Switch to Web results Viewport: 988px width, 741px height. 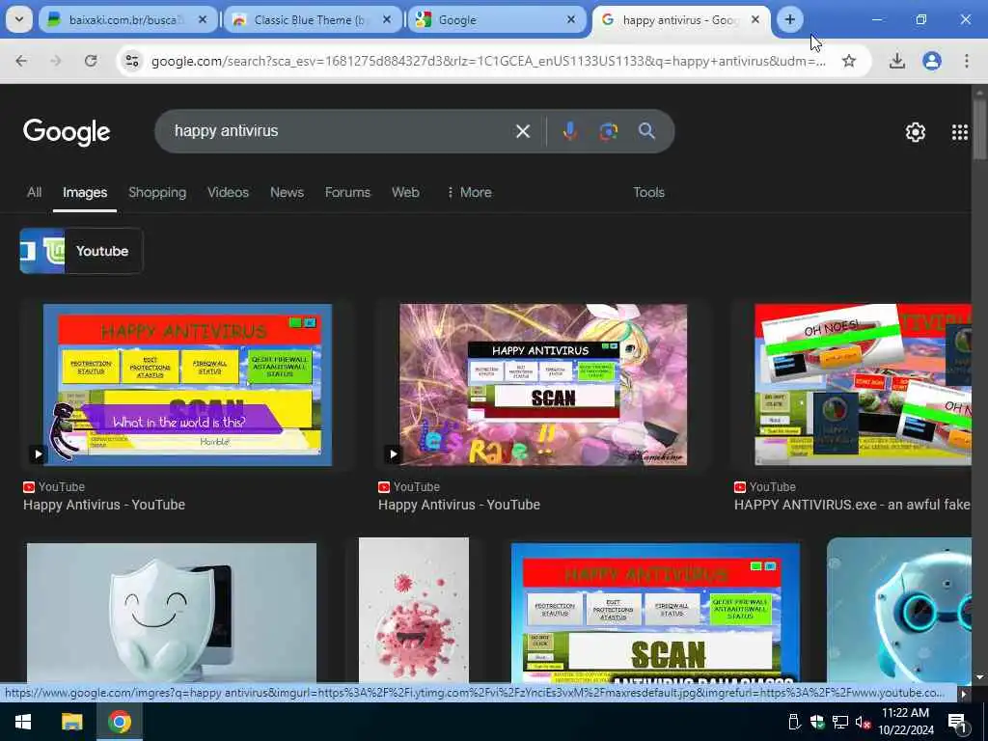pos(405,192)
